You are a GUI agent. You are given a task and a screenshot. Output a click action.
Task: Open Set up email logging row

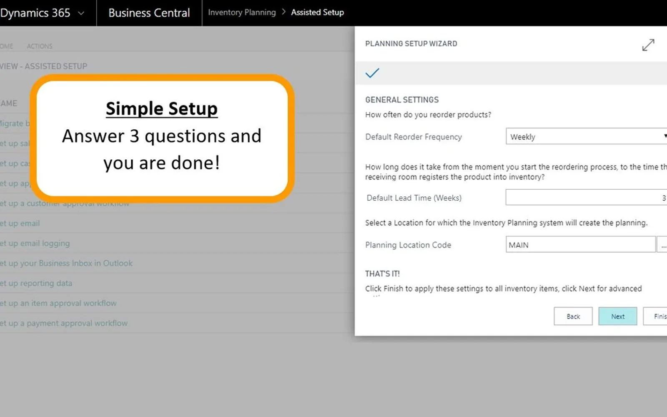click(x=35, y=244)
